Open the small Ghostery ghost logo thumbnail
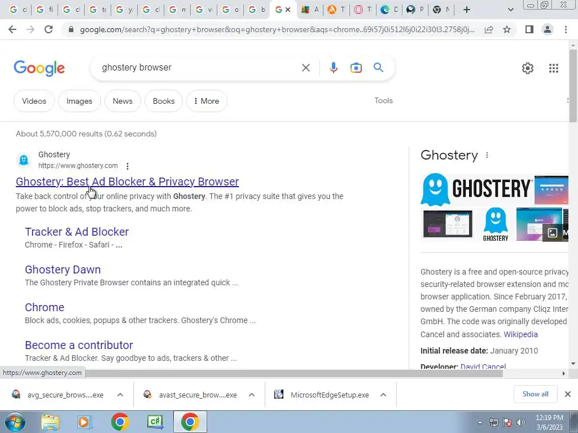 (x=496, y=224)
